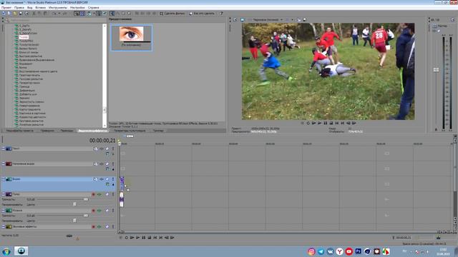The height and width of the screenshot is (257, 458).
Task: Click the video clip on Видео track
Action: (122, 183)
